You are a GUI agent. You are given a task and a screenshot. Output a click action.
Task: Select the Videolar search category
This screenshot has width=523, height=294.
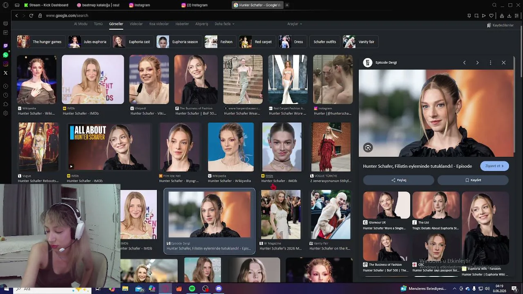(136, 24)
